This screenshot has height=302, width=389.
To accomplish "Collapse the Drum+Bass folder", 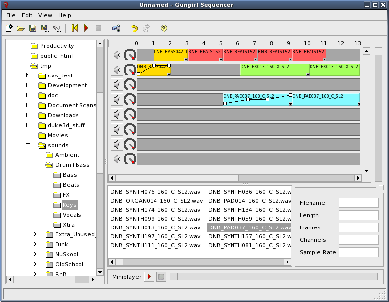I will [35, 165].
